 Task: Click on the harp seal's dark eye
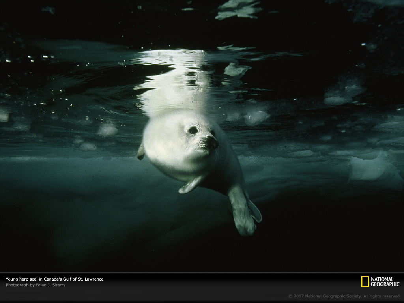click(x=193, y=130)
